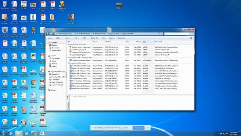Viewport: 241px width, 136px height.
Task: Go to WCPS Staff Collections in the breadcrumb
Action: (82, 34)
